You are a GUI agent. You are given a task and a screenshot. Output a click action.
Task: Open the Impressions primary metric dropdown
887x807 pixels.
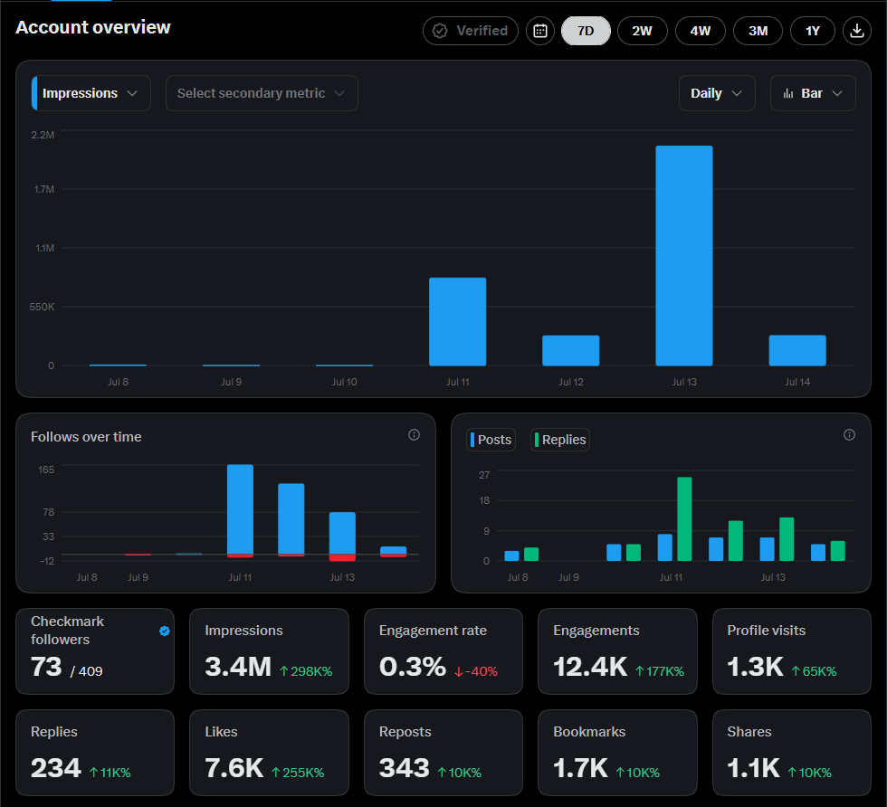91,93
